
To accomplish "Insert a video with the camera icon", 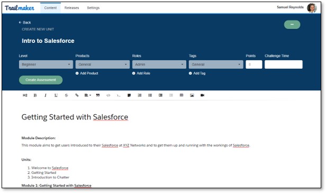I will point(202,95).
